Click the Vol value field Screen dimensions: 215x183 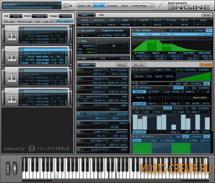[16, 16]
